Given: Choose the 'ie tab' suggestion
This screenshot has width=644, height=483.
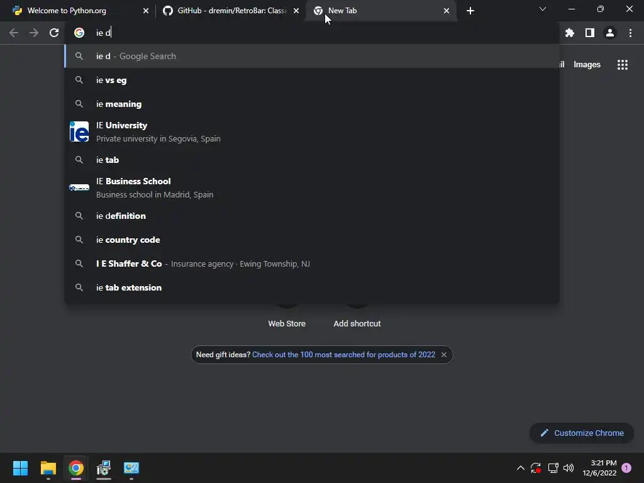Looking at the screenshot, I should (x=312, y=160).
